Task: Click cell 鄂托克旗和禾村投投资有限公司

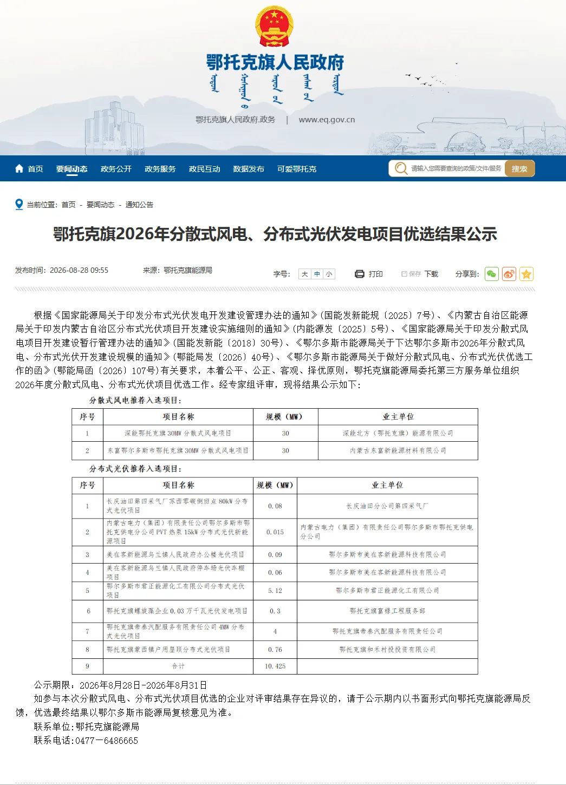Action: (387, 650)
